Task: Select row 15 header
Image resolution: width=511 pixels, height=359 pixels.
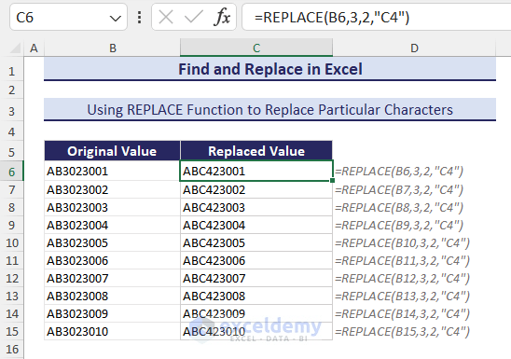Action: [x=12, y=332]
